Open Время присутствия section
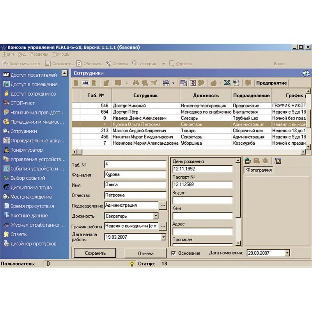 [28, 206]
